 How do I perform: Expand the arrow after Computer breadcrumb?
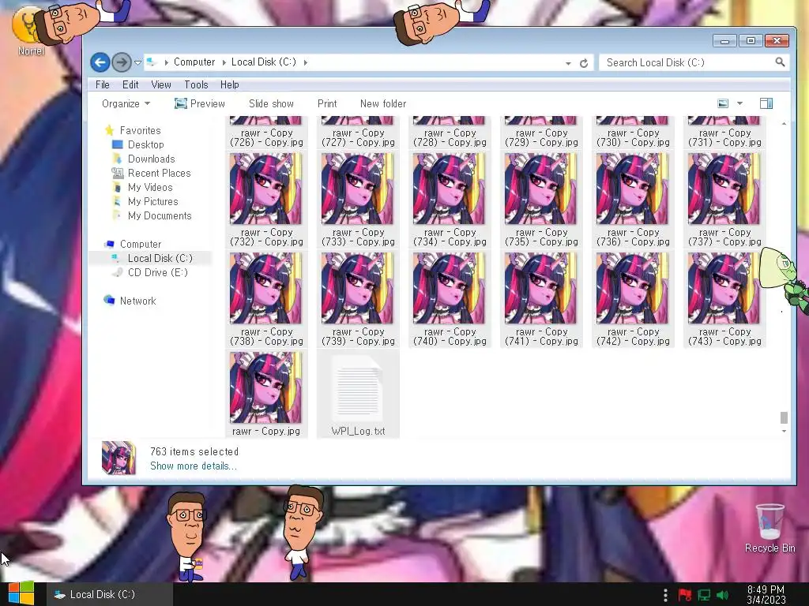[224, 62]
